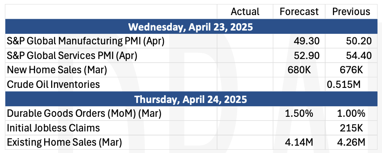
Task: Click the 54.40 previous value
Action: [359, 55]
